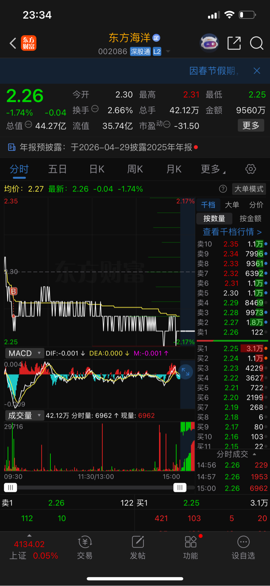
Task: Open the chart settings gear icon
Action: pos(251,169)
